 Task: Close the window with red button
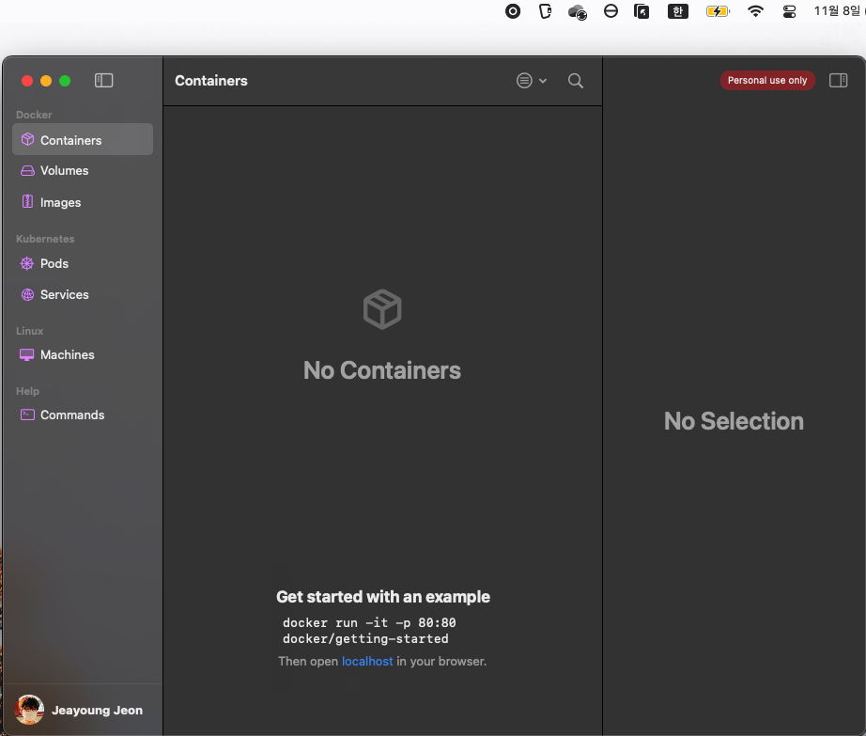[x=27, y=81]
